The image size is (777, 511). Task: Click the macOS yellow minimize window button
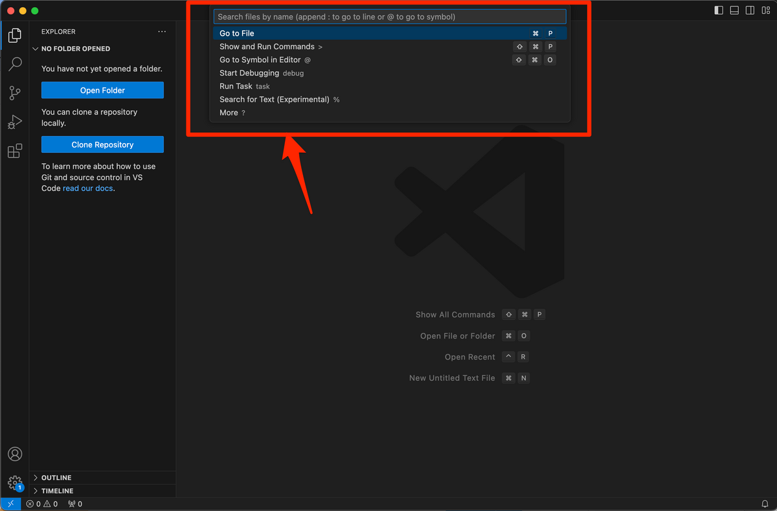(x=23, y=11)
